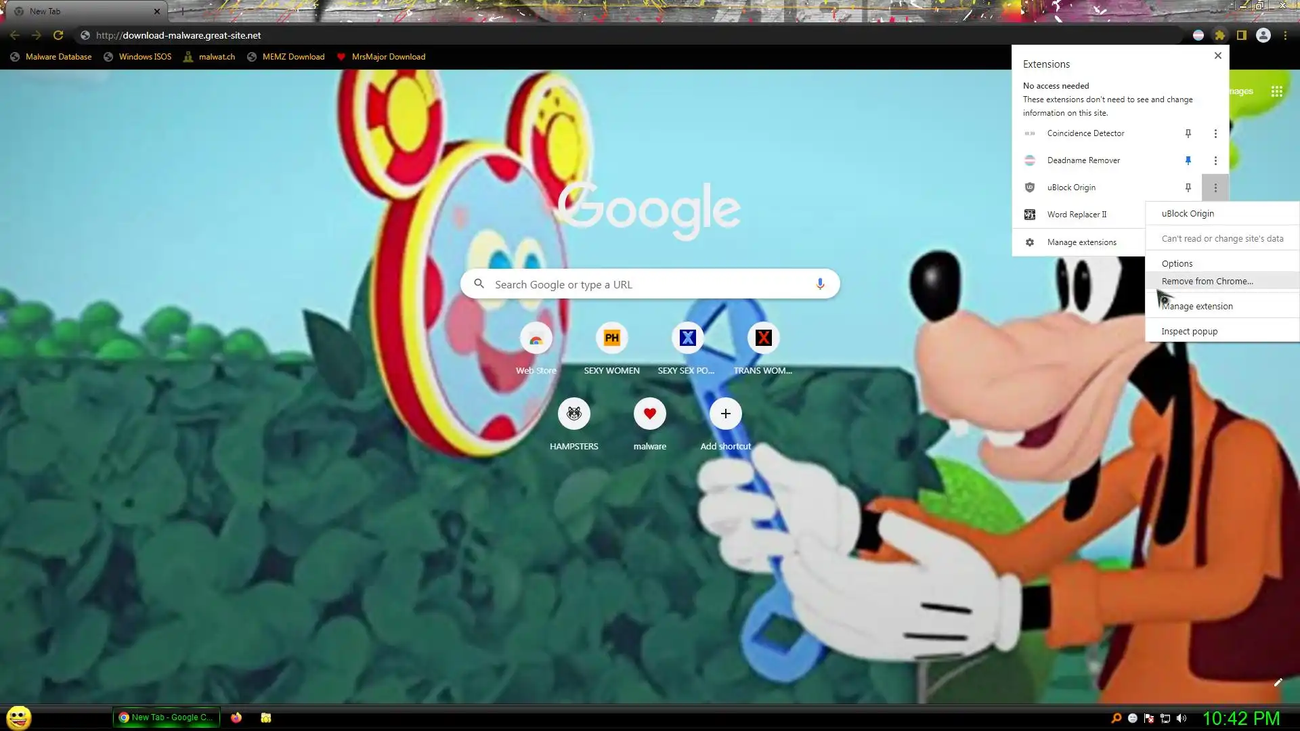Unpin the Deadname Remover extension
Screen dimensions: 1300x731
[1188, 160]
